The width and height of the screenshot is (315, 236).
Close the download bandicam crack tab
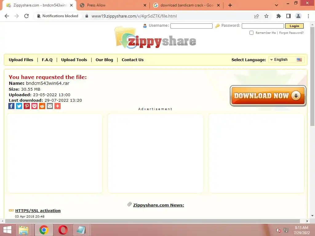[219, 5]
